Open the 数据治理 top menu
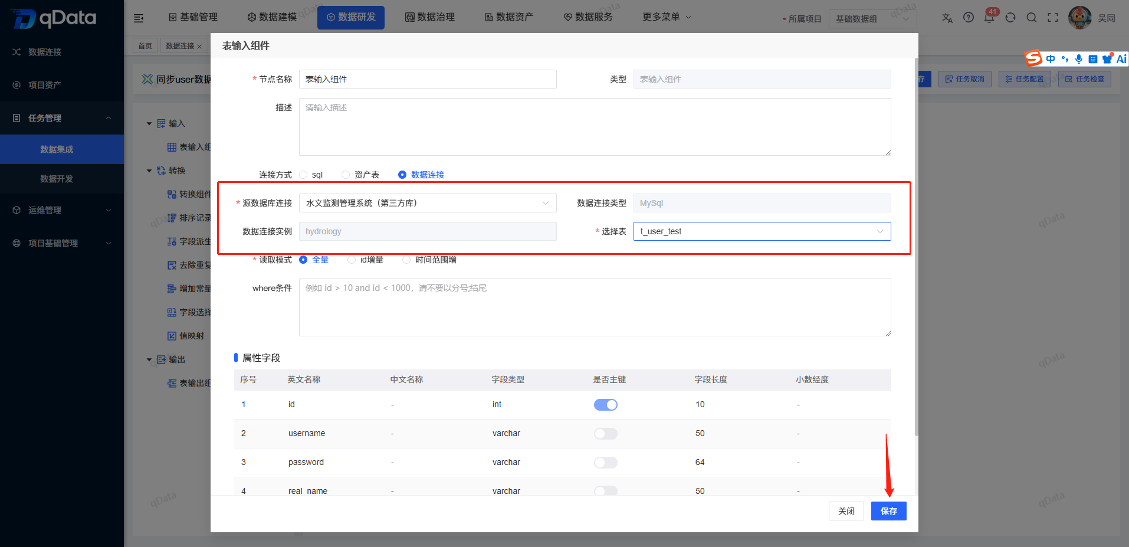Viewport: 1129px width, 547px height. click(430, 17)
